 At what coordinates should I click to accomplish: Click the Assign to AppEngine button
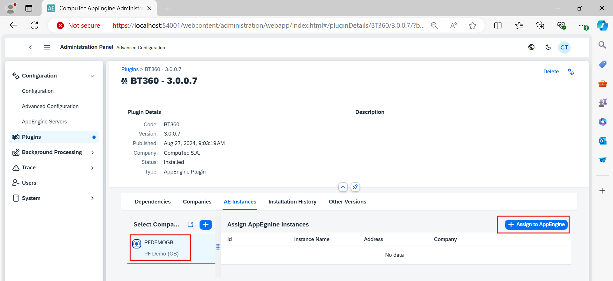(x=536, y=225)
